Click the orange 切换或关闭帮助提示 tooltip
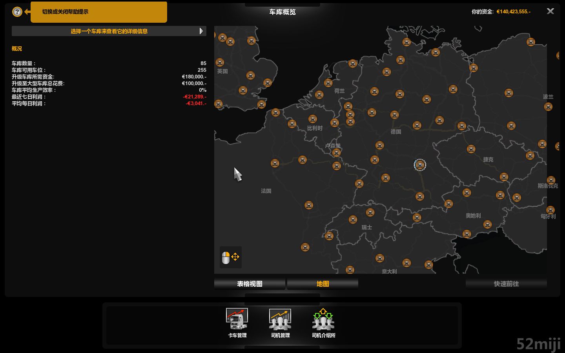Screen dimensions: 565x353 tap(99, 12)
